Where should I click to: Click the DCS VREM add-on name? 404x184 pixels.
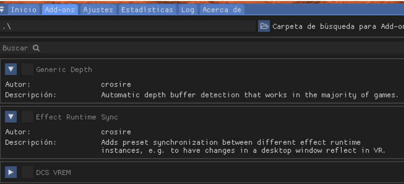coord(53,172)
